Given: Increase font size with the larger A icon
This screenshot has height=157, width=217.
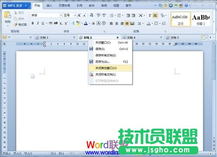Looking at the screenshot, I should [x=79, y=15].
